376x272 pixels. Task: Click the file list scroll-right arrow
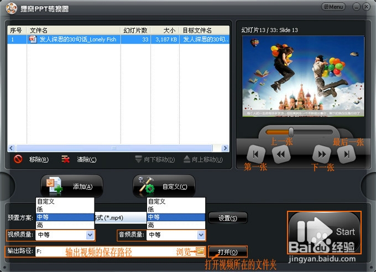[x=225, y=148]
